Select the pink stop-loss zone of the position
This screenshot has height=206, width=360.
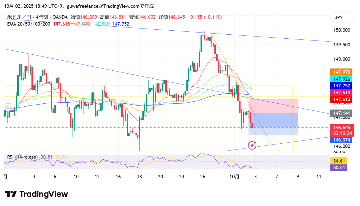pyautogui.click(x=273, y=106)
